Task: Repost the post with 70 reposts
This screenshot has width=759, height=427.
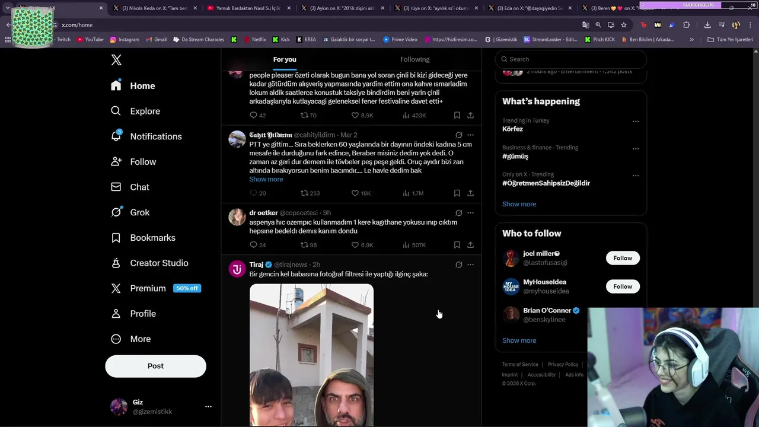Action: coord(308,115)
